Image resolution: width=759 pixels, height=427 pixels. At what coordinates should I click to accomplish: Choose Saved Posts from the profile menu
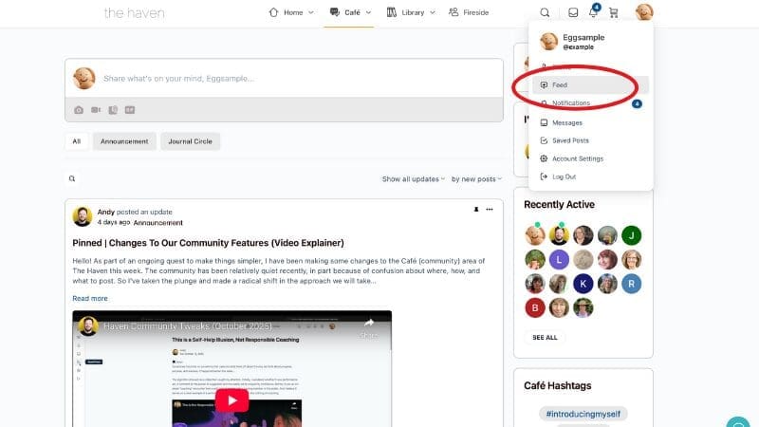570,140
